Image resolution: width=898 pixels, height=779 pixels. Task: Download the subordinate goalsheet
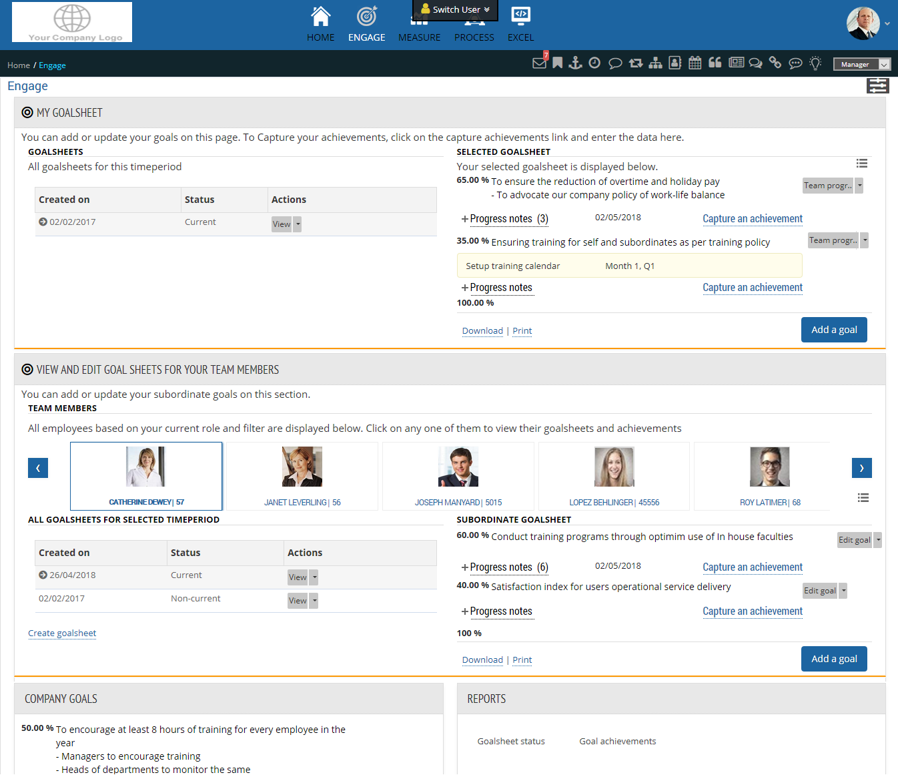point(482,660)
